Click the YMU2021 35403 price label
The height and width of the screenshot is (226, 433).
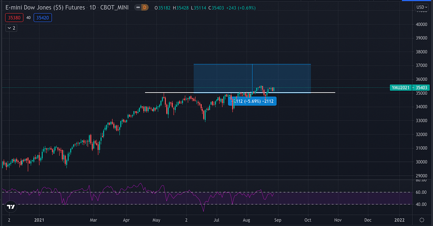(409, 88)
